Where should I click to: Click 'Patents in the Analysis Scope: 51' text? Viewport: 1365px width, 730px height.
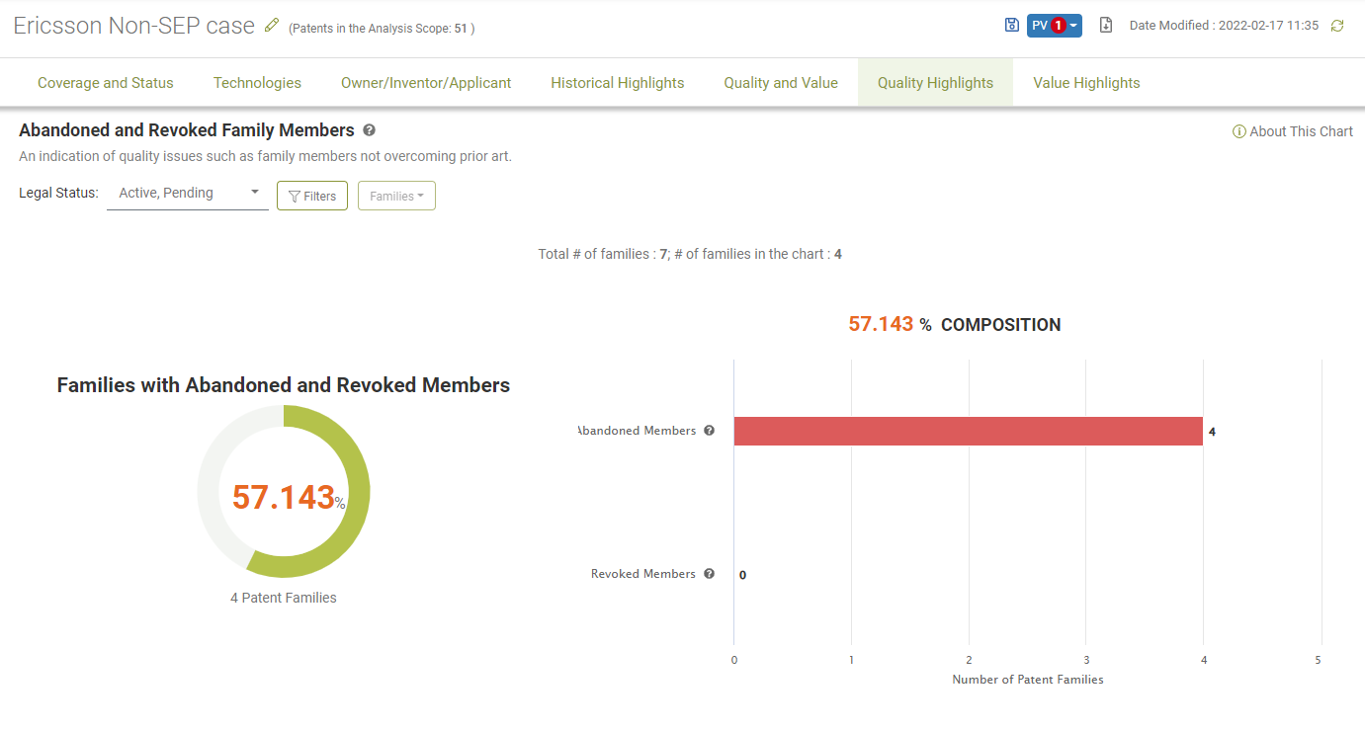click(x=382, y=29)
